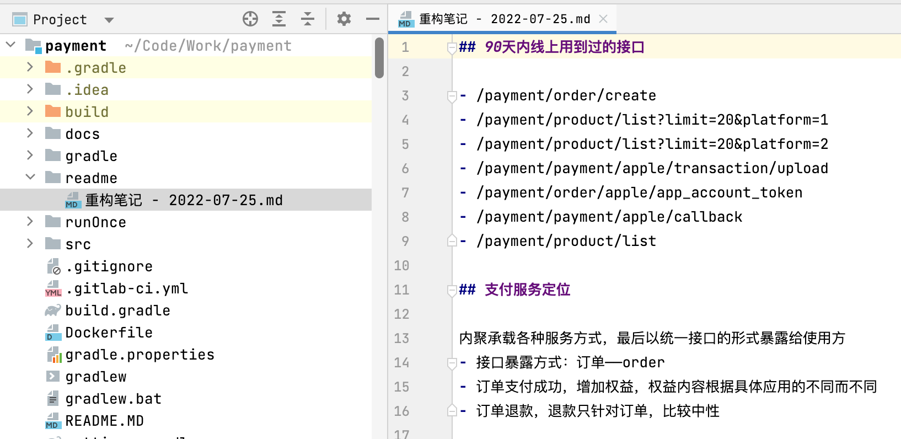
Task: Open Project panel gear settings
Action: pyautogui.click(x=344, y=19)
